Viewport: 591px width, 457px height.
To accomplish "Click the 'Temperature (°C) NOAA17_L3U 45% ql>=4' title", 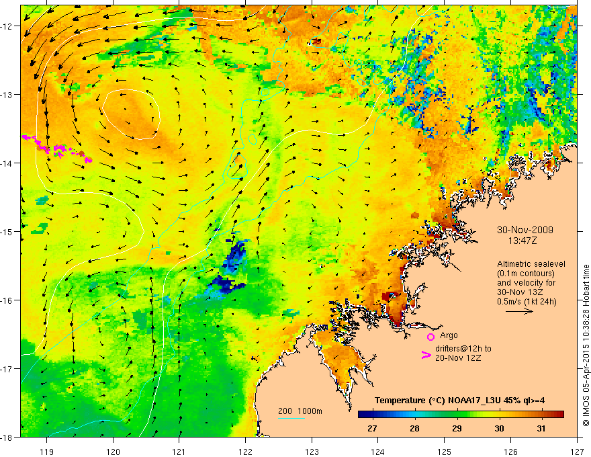I will pyautogui.click(x=459, y=401).
